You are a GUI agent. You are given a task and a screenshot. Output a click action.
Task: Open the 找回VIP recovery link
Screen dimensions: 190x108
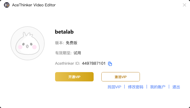click(114, 87)
